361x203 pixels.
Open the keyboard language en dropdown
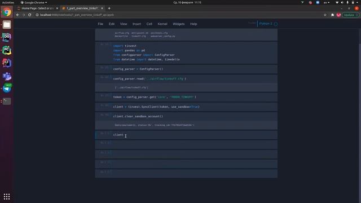point(327,2)
